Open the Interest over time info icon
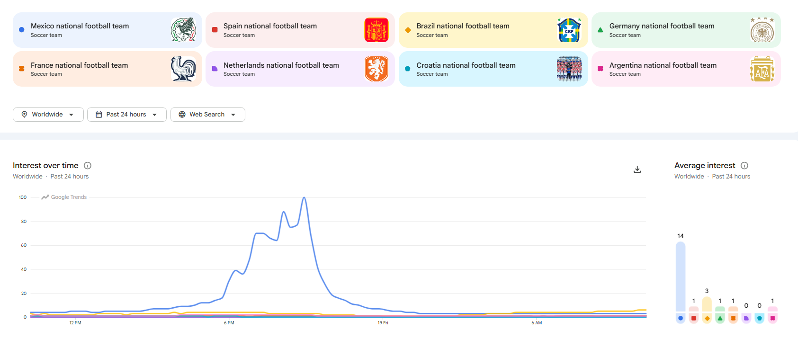The height and width of the screenshot is (339, 798). (88, 166)
